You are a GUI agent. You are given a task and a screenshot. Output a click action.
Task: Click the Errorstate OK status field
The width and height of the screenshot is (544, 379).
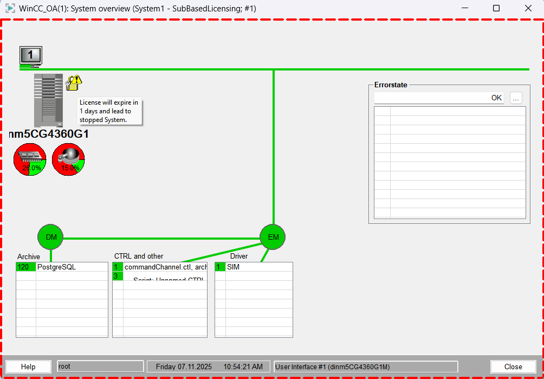coord(440,98)
